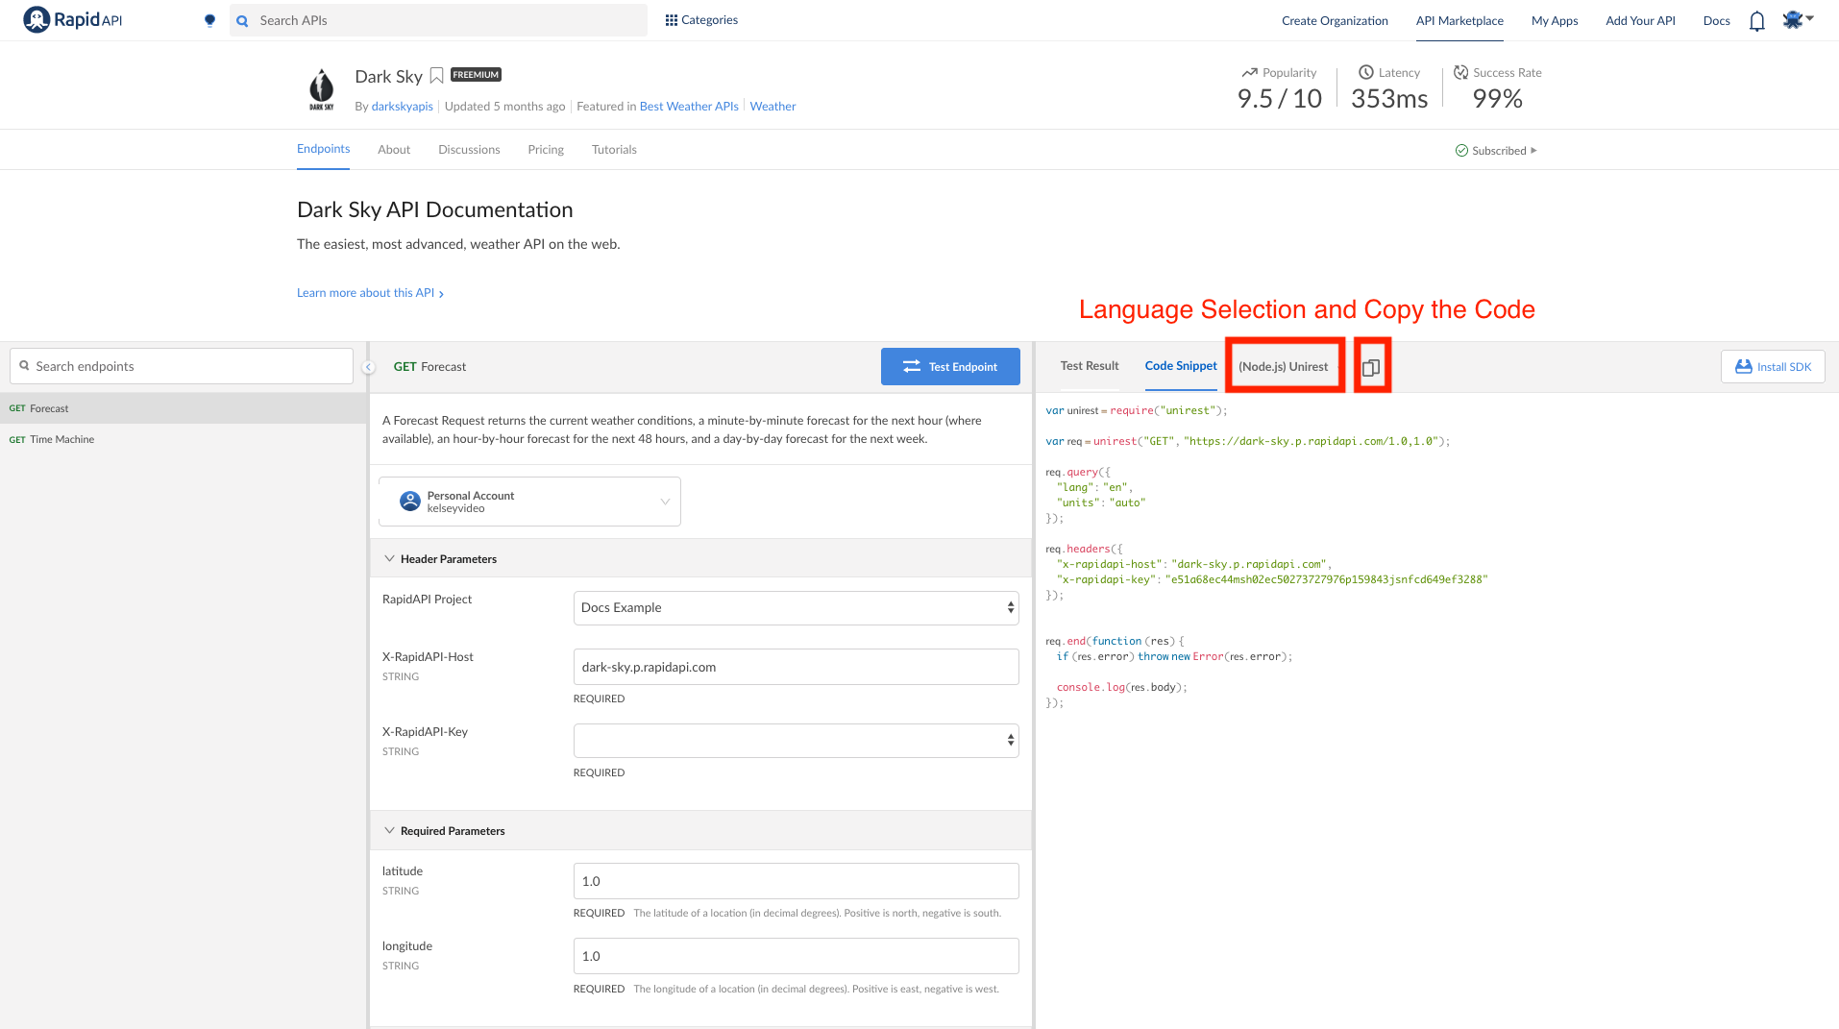Copy the code snippet

tap(1371, 367)
